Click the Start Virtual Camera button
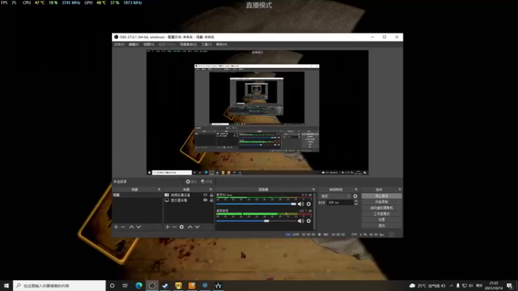The image size is (518, 291). [x=381, y=208]
